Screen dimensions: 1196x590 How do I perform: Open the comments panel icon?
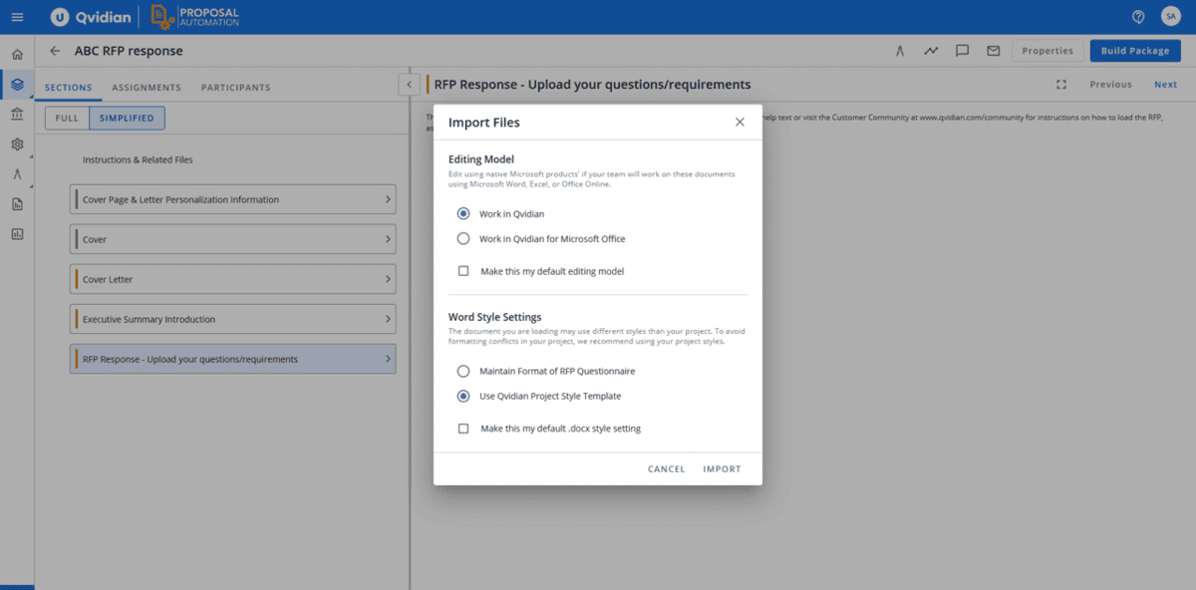pyautogui.click(x=962, y=50)
